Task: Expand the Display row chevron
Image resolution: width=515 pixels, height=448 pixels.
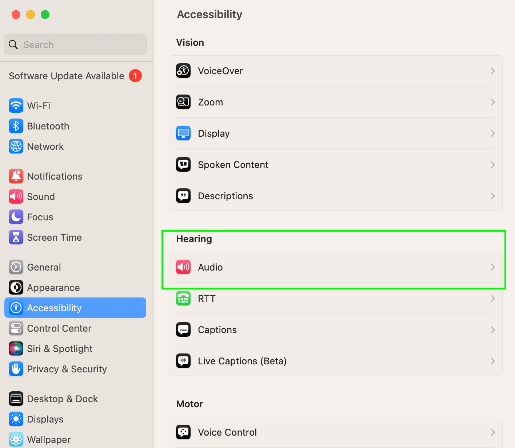Action: (x=493, y=133)
